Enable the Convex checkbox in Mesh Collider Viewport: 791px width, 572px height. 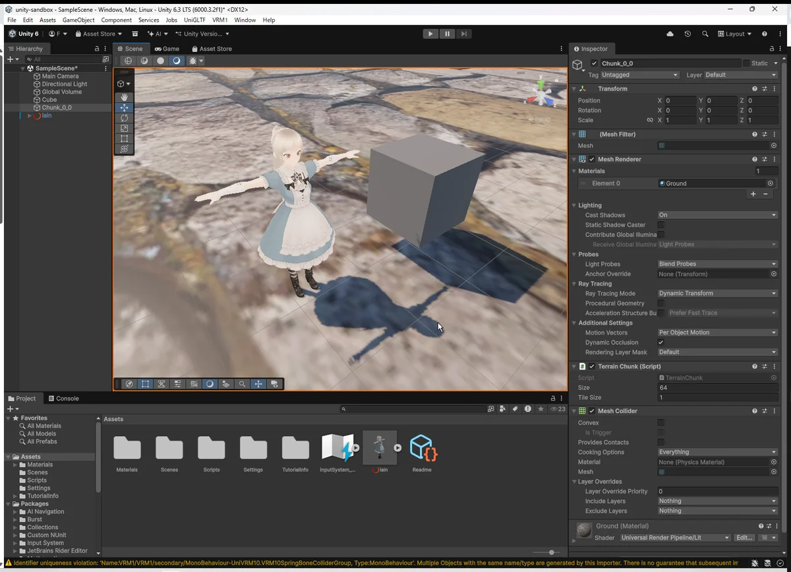coord(660,423)
